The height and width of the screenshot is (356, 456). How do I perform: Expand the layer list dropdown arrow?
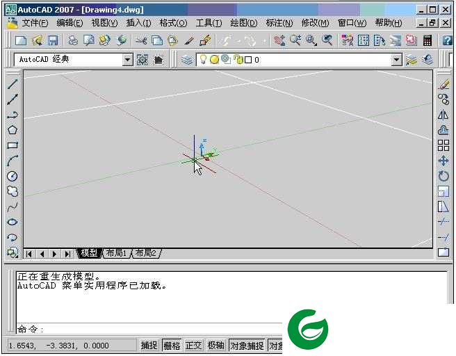396,60
